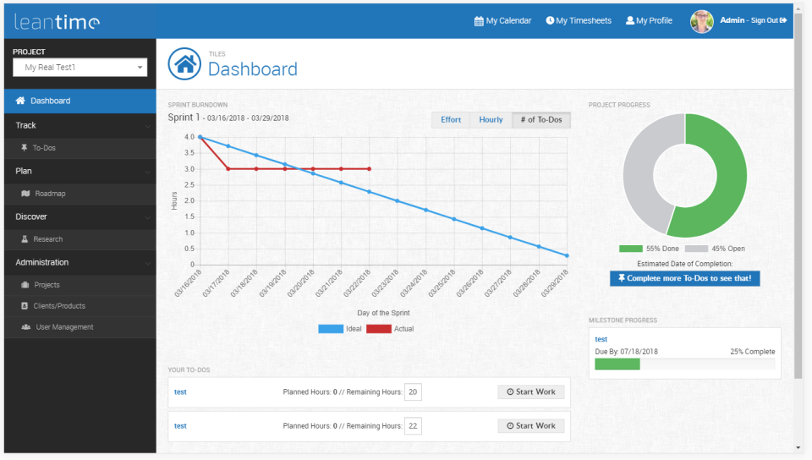
Task: Click the map icon beside Roadmap
Action: (25, 194)
